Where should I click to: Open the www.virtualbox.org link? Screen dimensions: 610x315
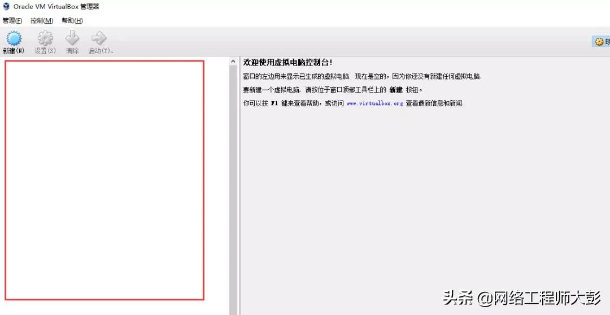point(374,103)
